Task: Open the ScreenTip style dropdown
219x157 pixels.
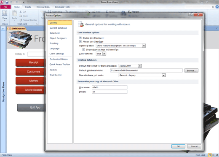Action: coord(144,46)
